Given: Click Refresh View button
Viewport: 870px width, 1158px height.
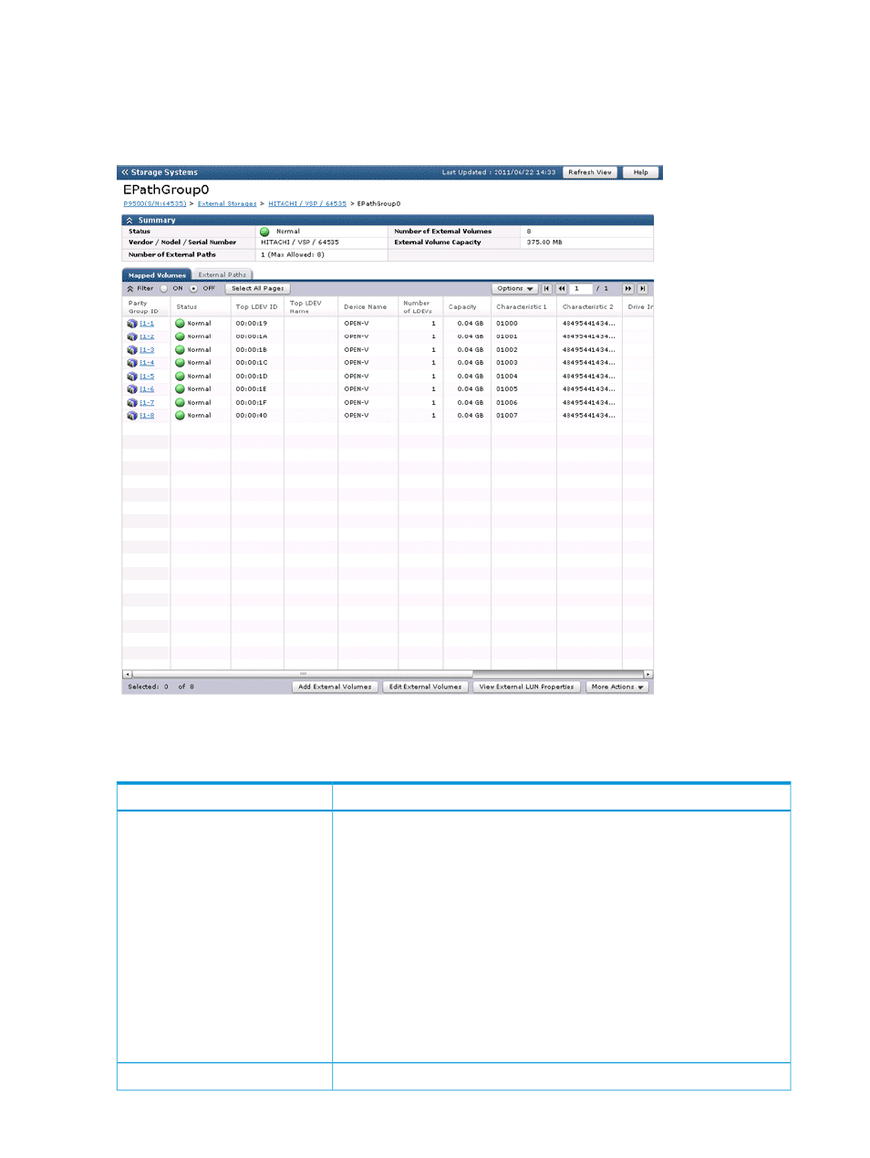Looking at the screenshot, I should click(x=590, y=172).
